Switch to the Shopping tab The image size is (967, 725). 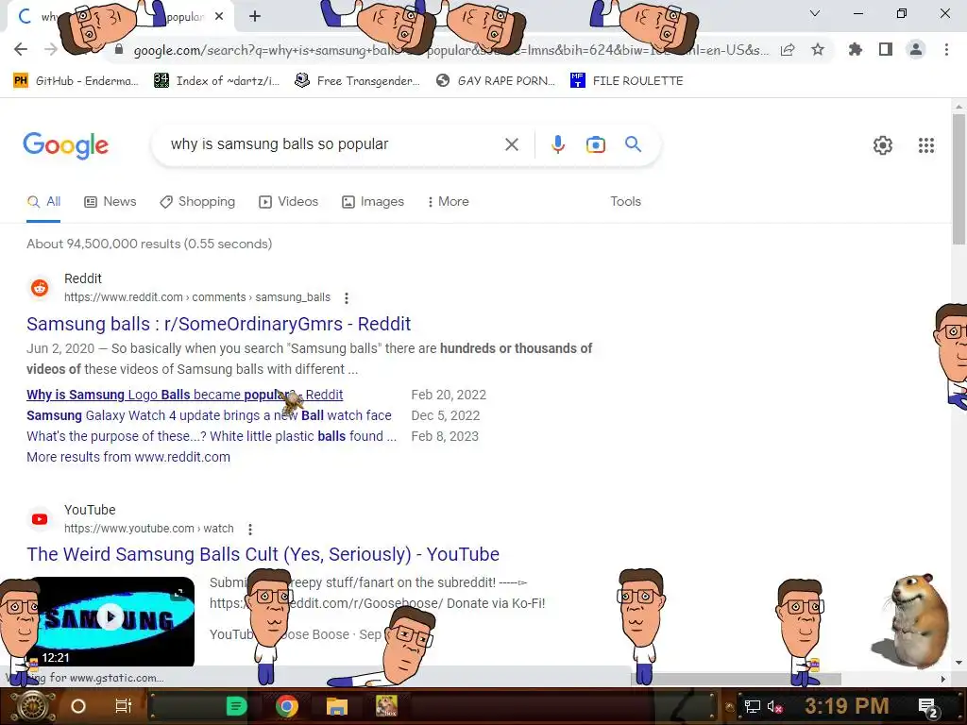[197, 202]
